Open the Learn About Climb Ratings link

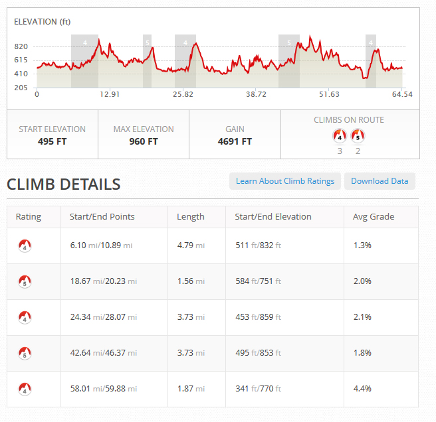(x=285, y=181)
